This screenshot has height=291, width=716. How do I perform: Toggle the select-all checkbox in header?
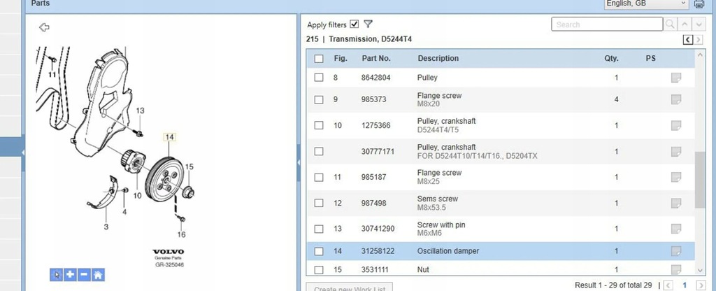[319, 59]
